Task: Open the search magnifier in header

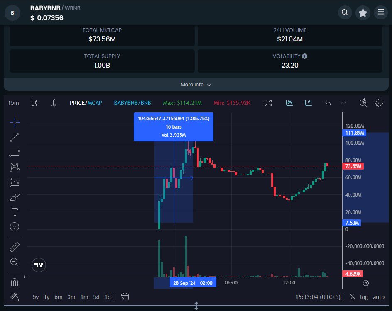Action: pos(345,12)
